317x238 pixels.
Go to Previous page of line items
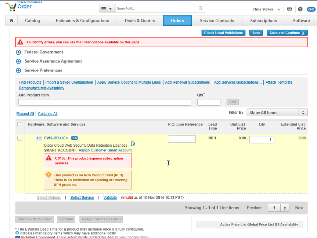[254, 208]
